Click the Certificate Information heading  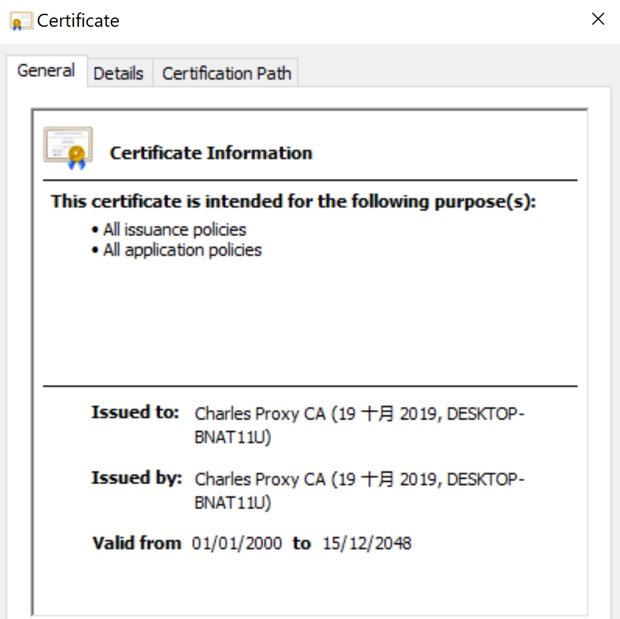click(211, 153)
